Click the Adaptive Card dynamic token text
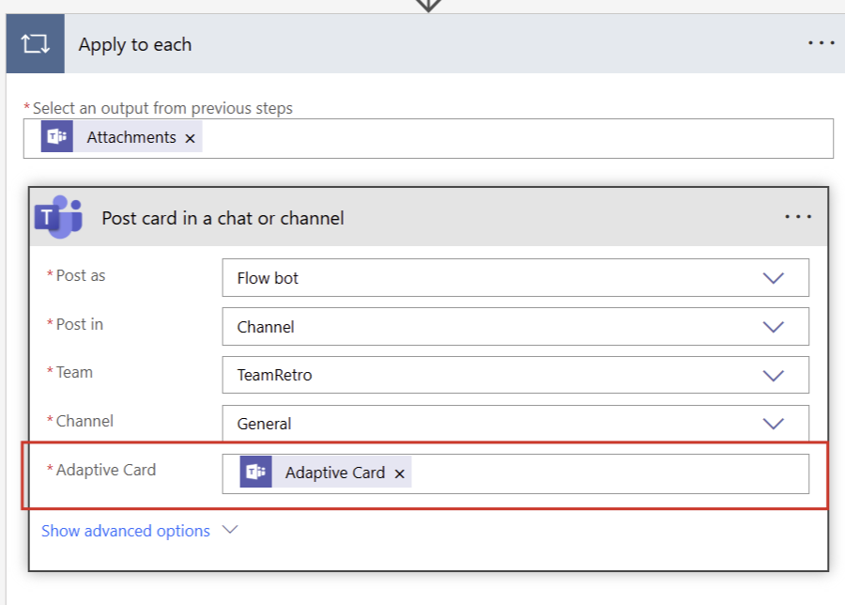This screenshot has height=605, width=845. (x=334, y=473)
